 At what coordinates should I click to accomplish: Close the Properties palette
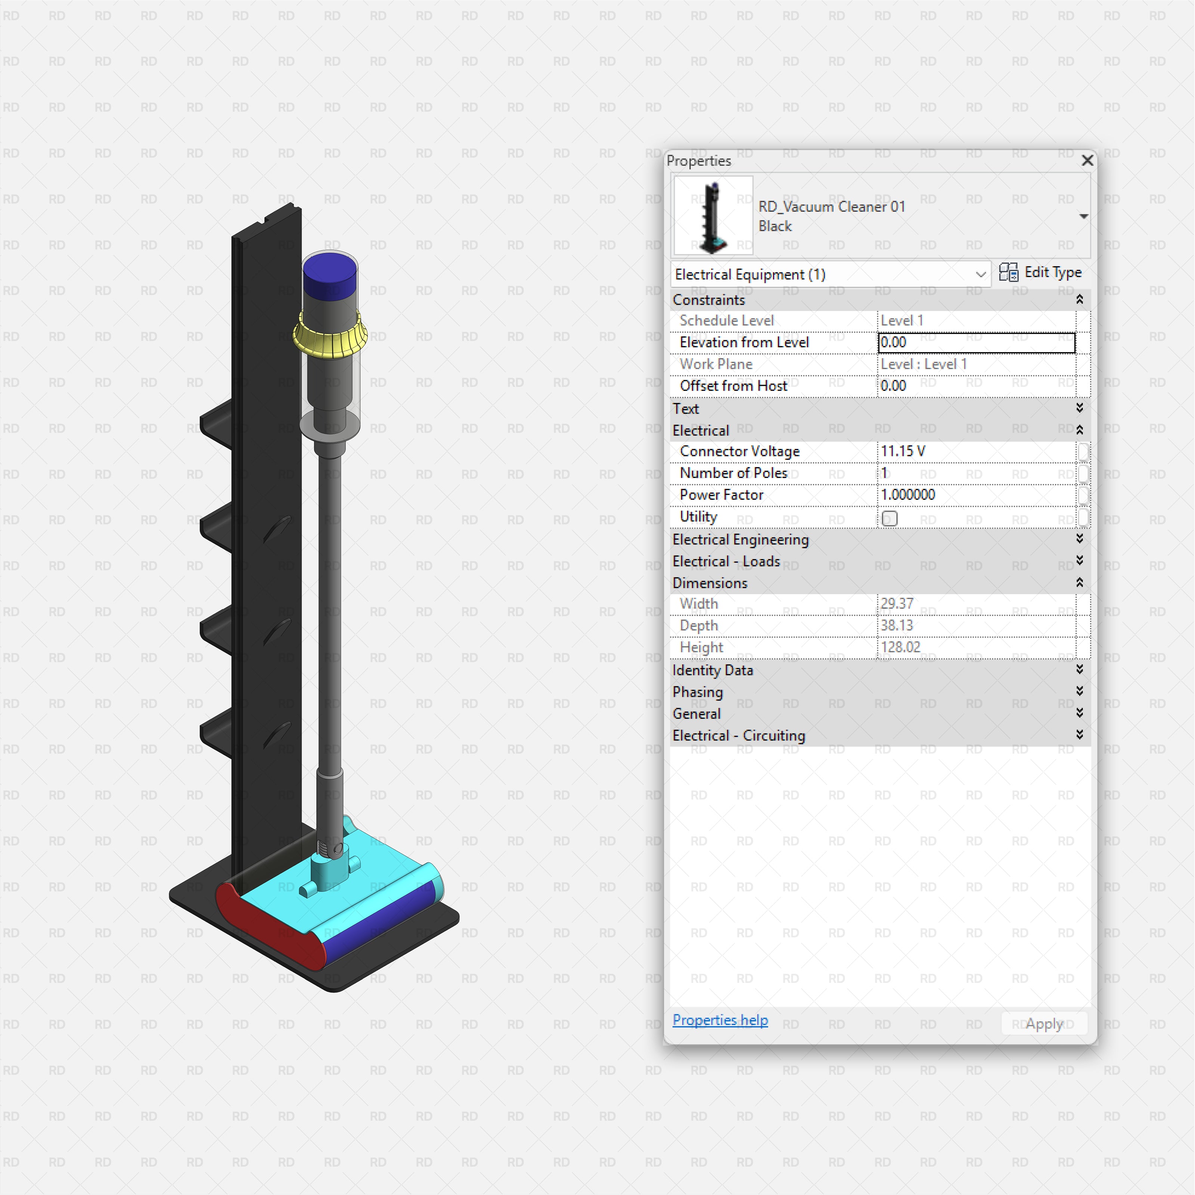1087,161
